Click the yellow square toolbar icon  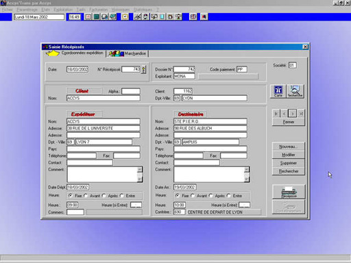[x=125, y=16]
